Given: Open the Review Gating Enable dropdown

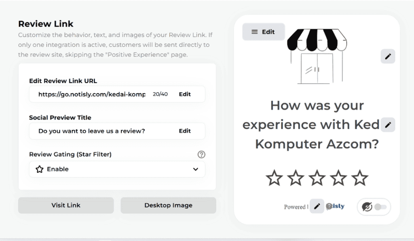Looking at the screenshot, I should click(117, 169).
